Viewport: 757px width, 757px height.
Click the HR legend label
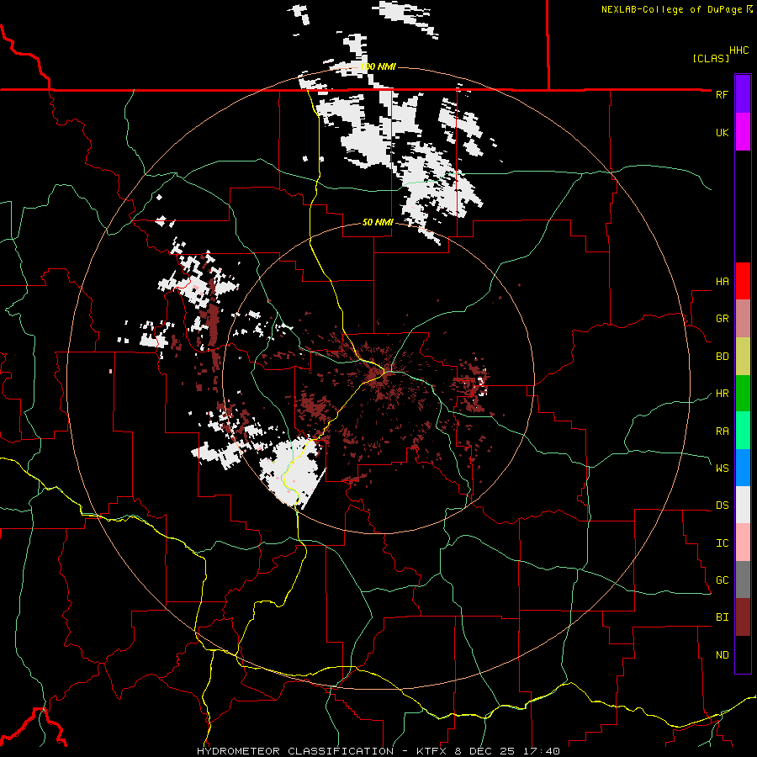click(722, 393)
